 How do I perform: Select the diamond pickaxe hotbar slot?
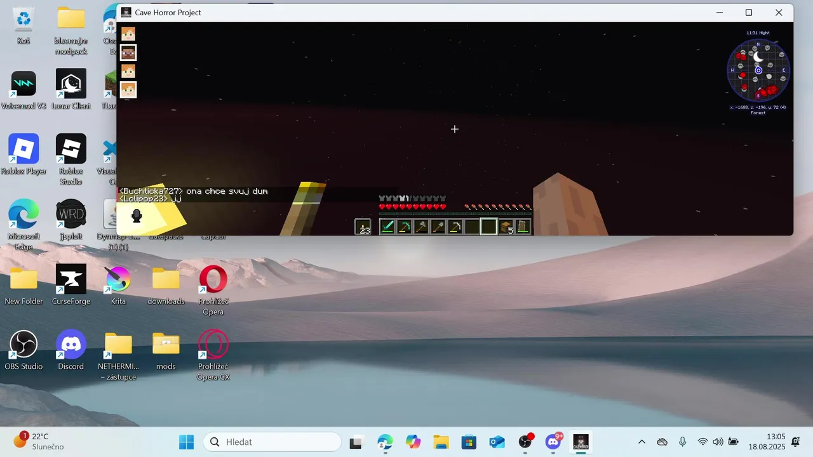(404, 227)
